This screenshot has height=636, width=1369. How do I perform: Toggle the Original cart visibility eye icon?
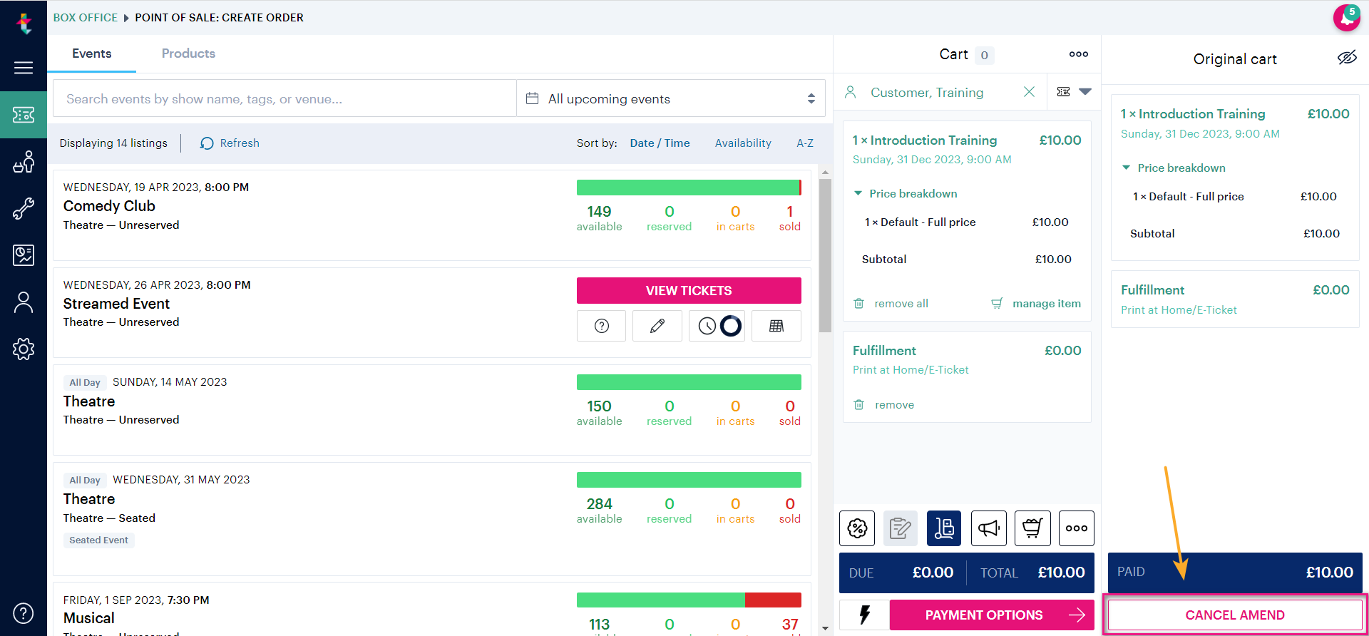click(1347, 58)
